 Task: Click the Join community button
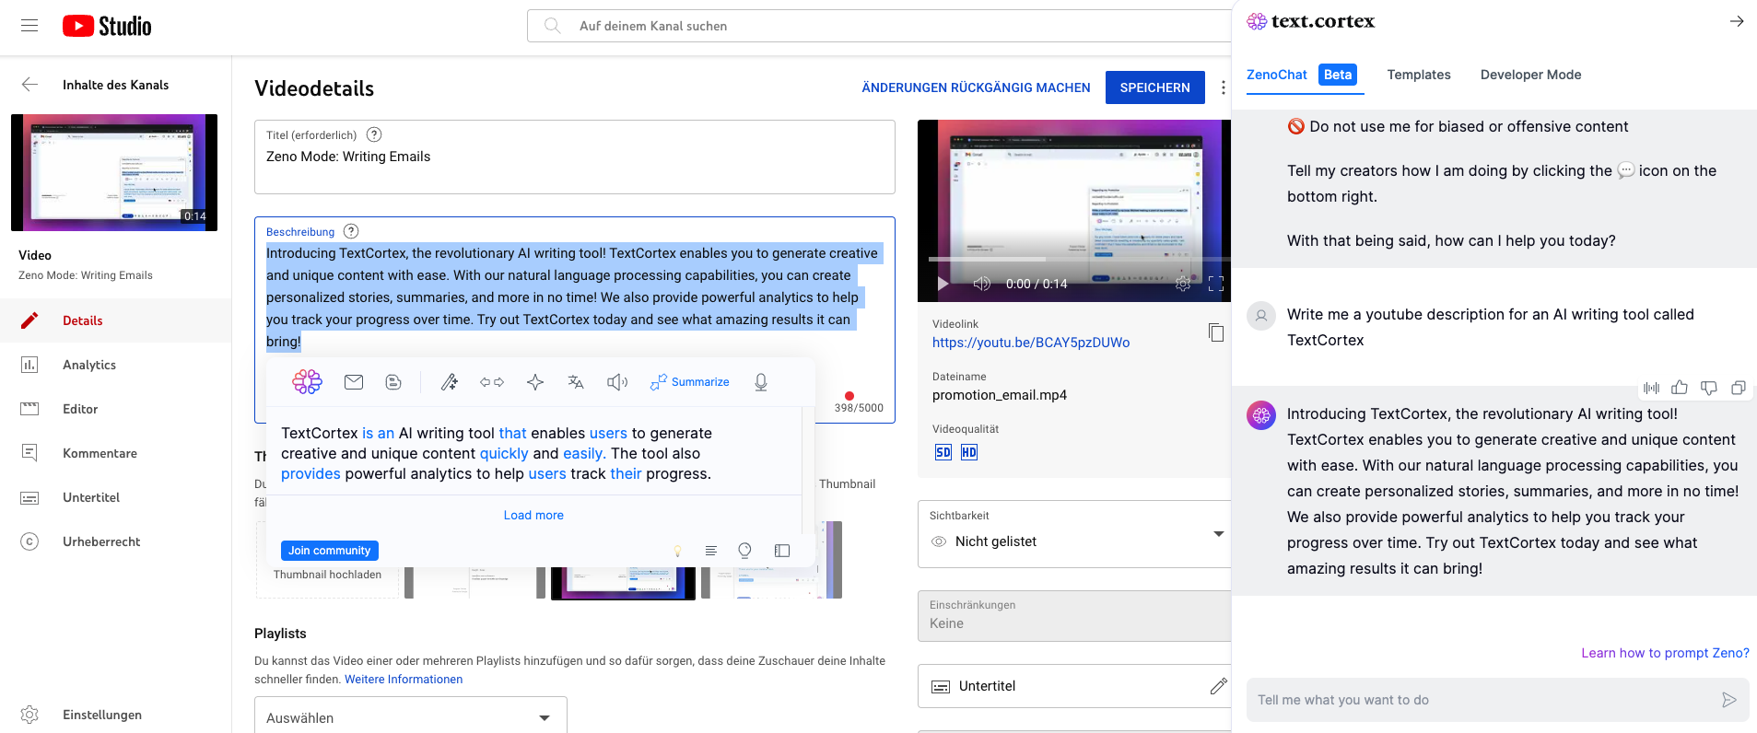coord(330,551)
